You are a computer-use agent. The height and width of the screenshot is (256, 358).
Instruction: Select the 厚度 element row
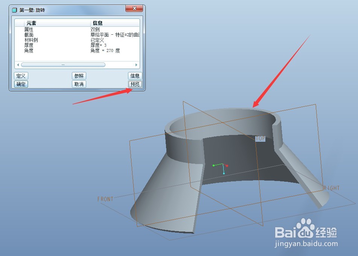click(77, 45)
